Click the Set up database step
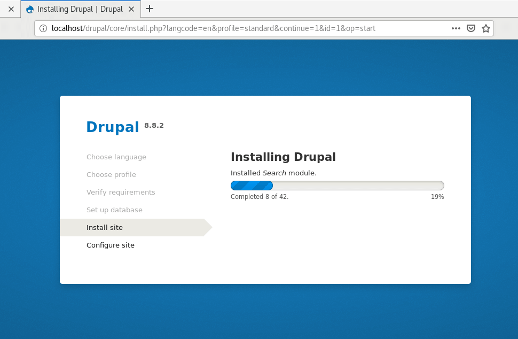 click(115, 210)
